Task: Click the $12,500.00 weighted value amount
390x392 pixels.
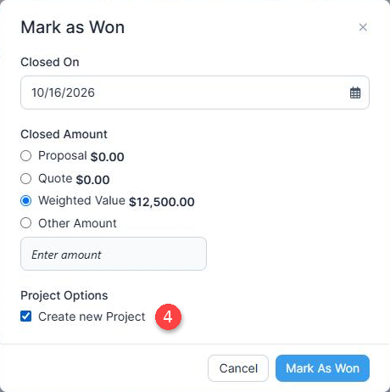Action: click(162, 202)
